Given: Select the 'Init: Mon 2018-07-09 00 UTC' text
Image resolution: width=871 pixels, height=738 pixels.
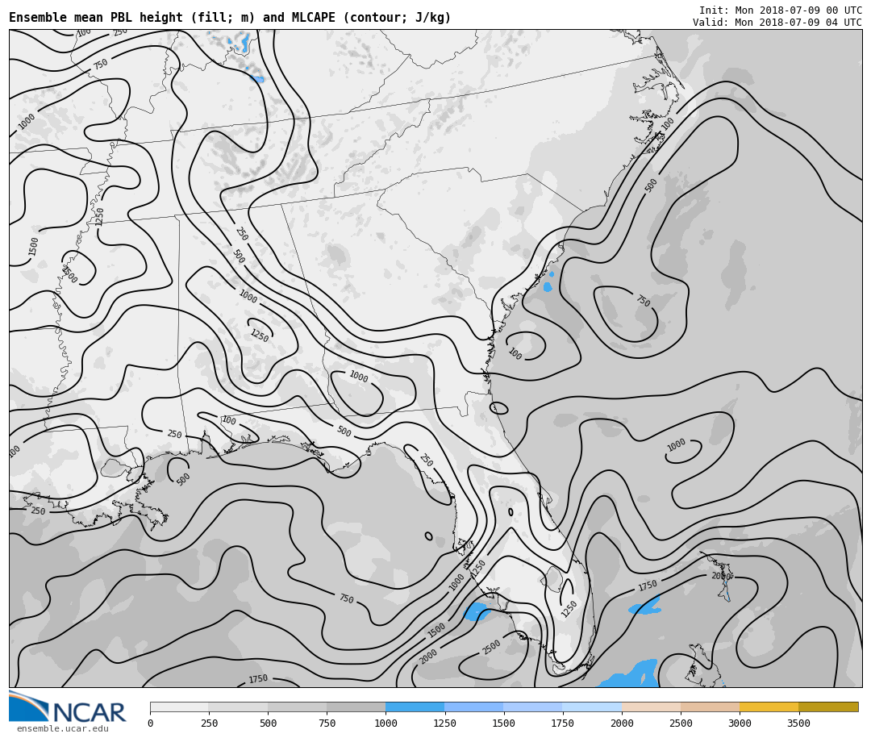Looking at the screenshot, I should coord(781,10).
